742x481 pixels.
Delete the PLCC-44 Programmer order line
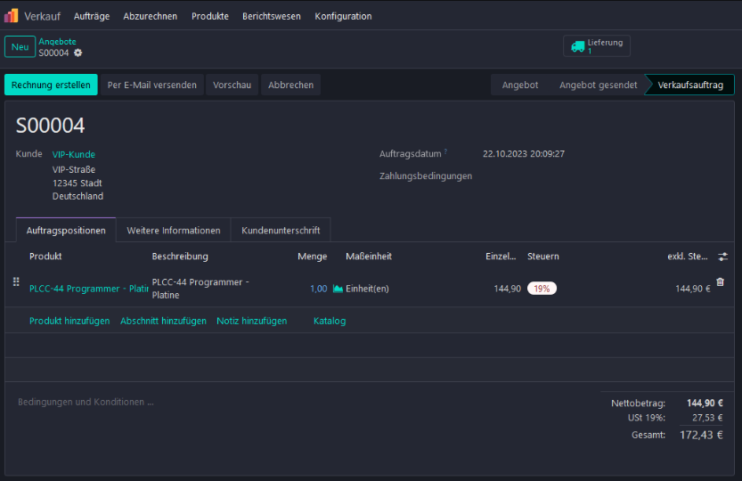point(721,281)
